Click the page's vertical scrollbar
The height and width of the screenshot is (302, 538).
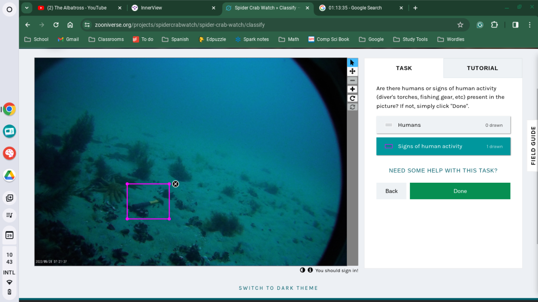point(536,147)
